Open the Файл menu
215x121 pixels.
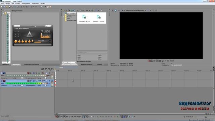2,4
